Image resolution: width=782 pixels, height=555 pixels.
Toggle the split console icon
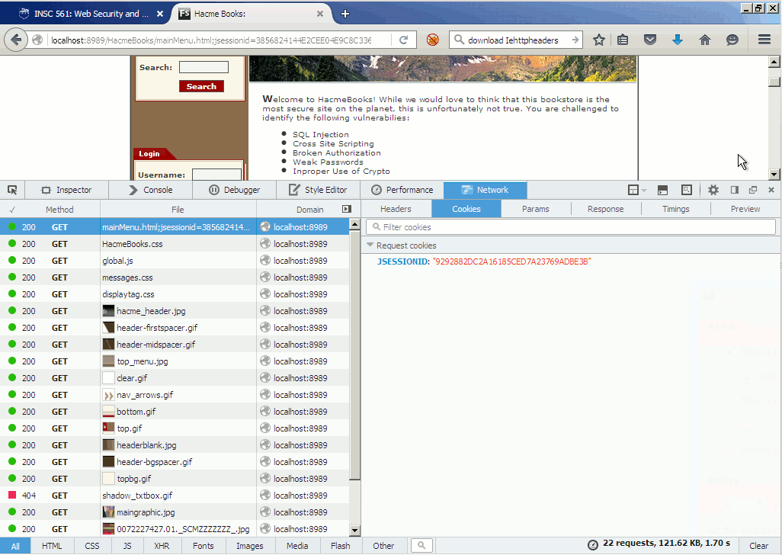pos(662,190)
